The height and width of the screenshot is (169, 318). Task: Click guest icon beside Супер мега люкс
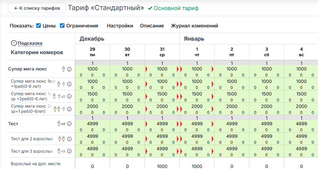point(63,69)
